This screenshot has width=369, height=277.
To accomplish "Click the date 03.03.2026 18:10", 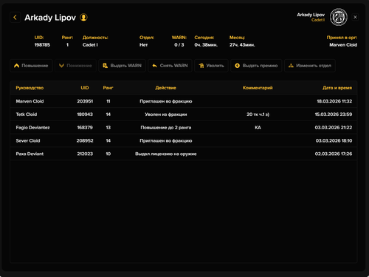I will (334, 140).
